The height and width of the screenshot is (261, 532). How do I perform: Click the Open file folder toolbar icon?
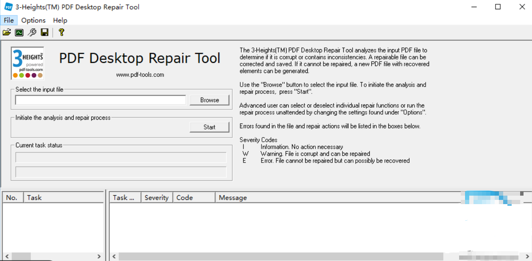pyautogui.click(x=6, y=32)
